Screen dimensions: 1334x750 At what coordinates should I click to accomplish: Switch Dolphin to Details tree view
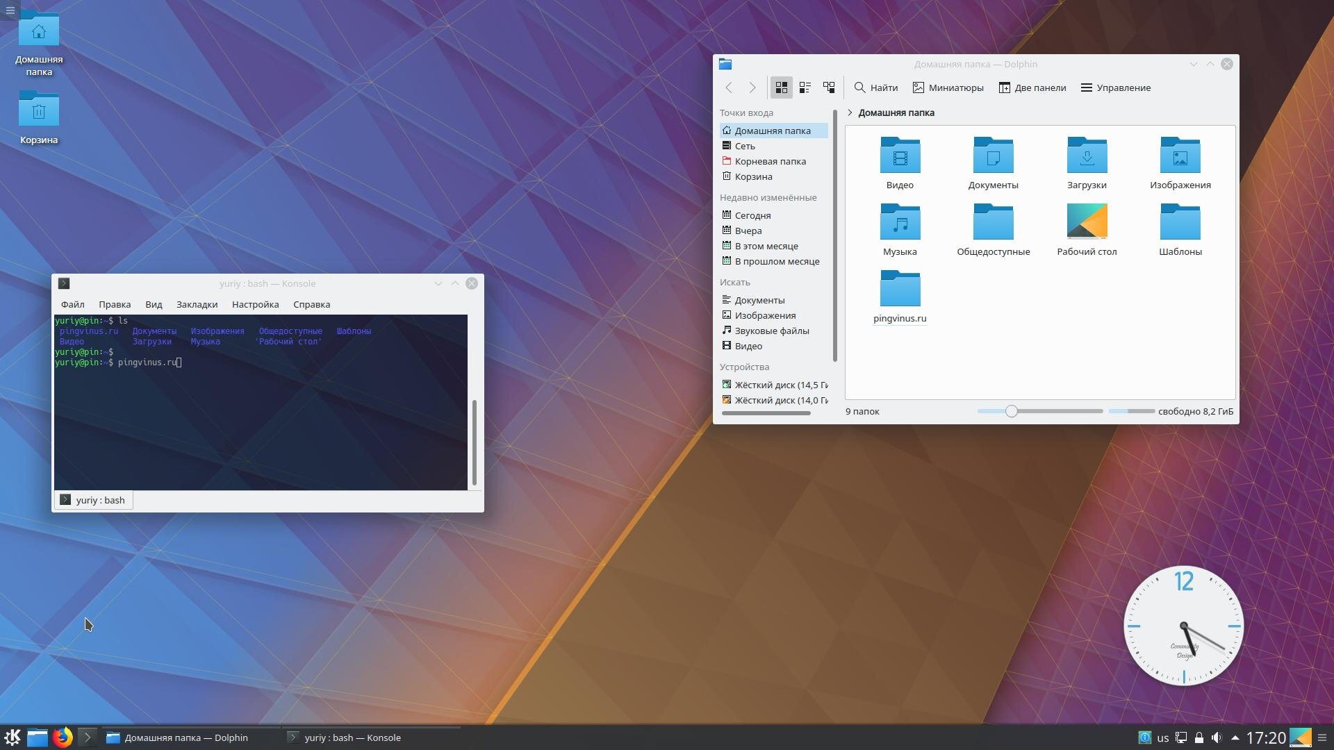click(x=829, y=87)
